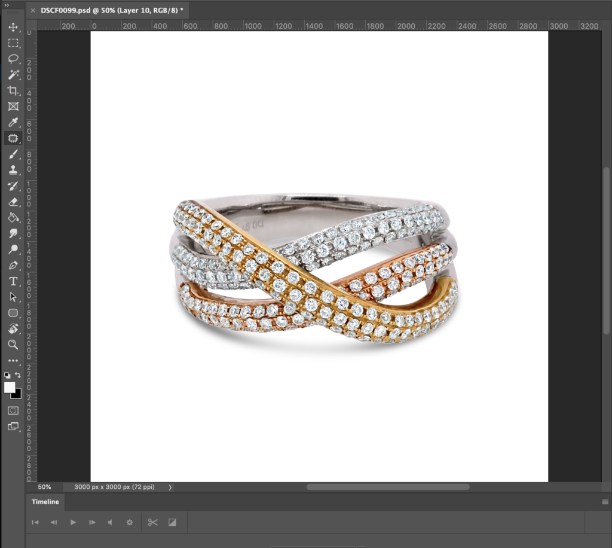Go to first frame in Timeline

[35, 522]
